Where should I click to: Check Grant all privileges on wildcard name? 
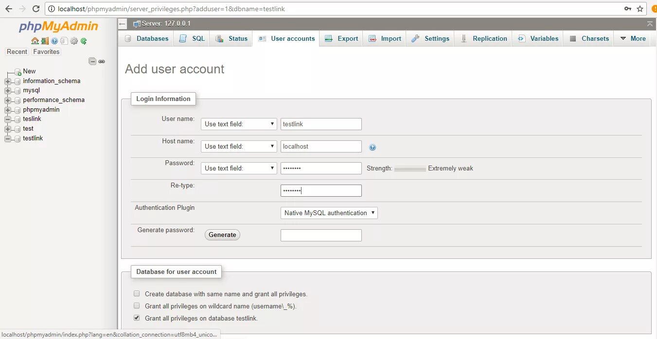point(137,306)
